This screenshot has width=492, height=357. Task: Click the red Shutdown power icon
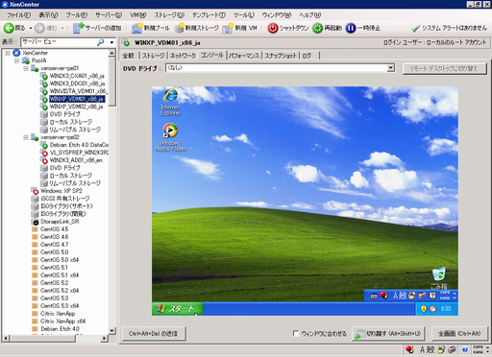pyautogui.click(x=273, y=28)
